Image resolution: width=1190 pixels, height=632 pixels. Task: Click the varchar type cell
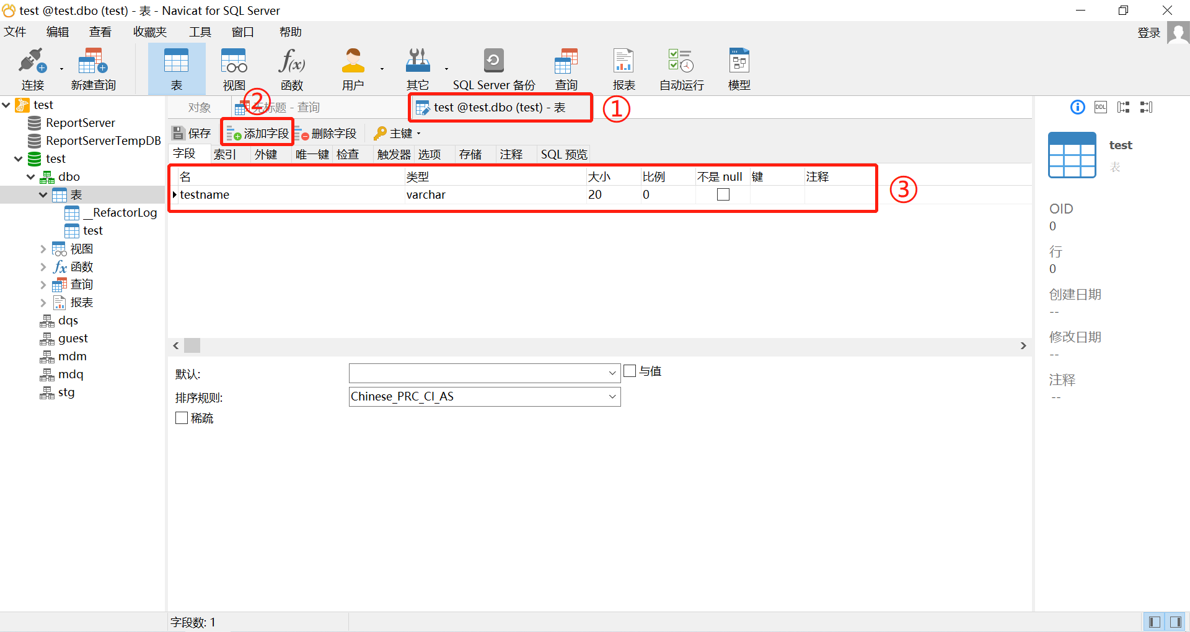[x=495, y=194]
